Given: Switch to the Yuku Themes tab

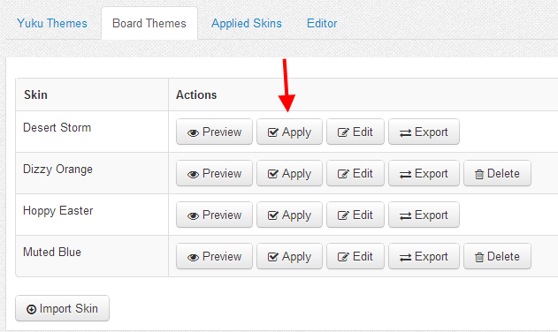Looking at the screenshot, I should [52, 23].
